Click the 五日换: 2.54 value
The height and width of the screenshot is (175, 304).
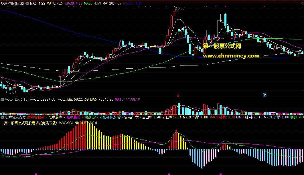[172, 117]
